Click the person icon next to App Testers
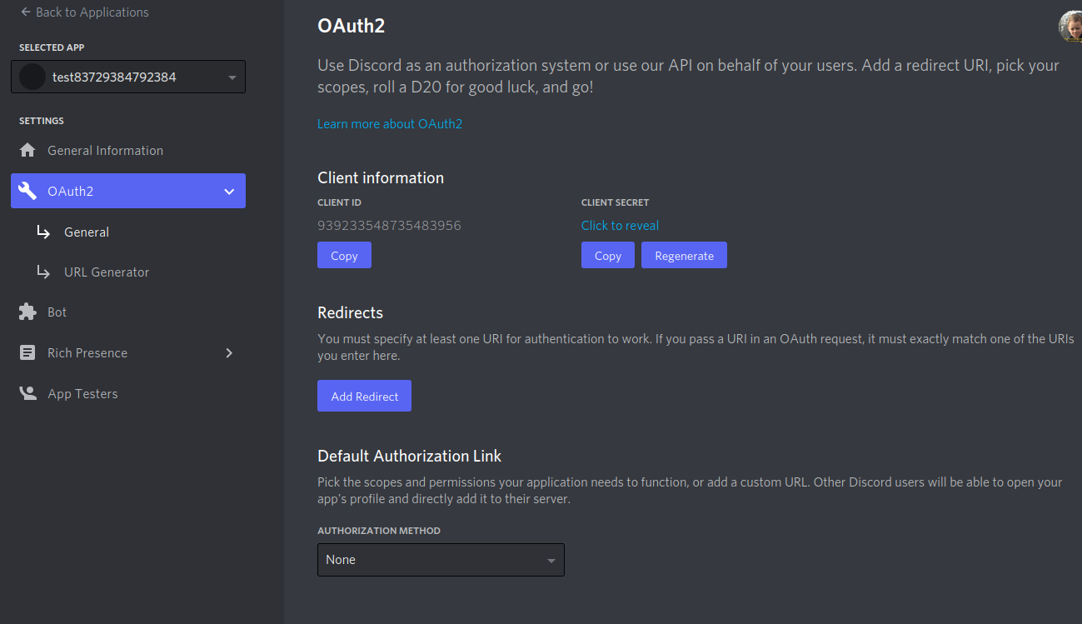 pyautogui.click(x=27, y=393)
